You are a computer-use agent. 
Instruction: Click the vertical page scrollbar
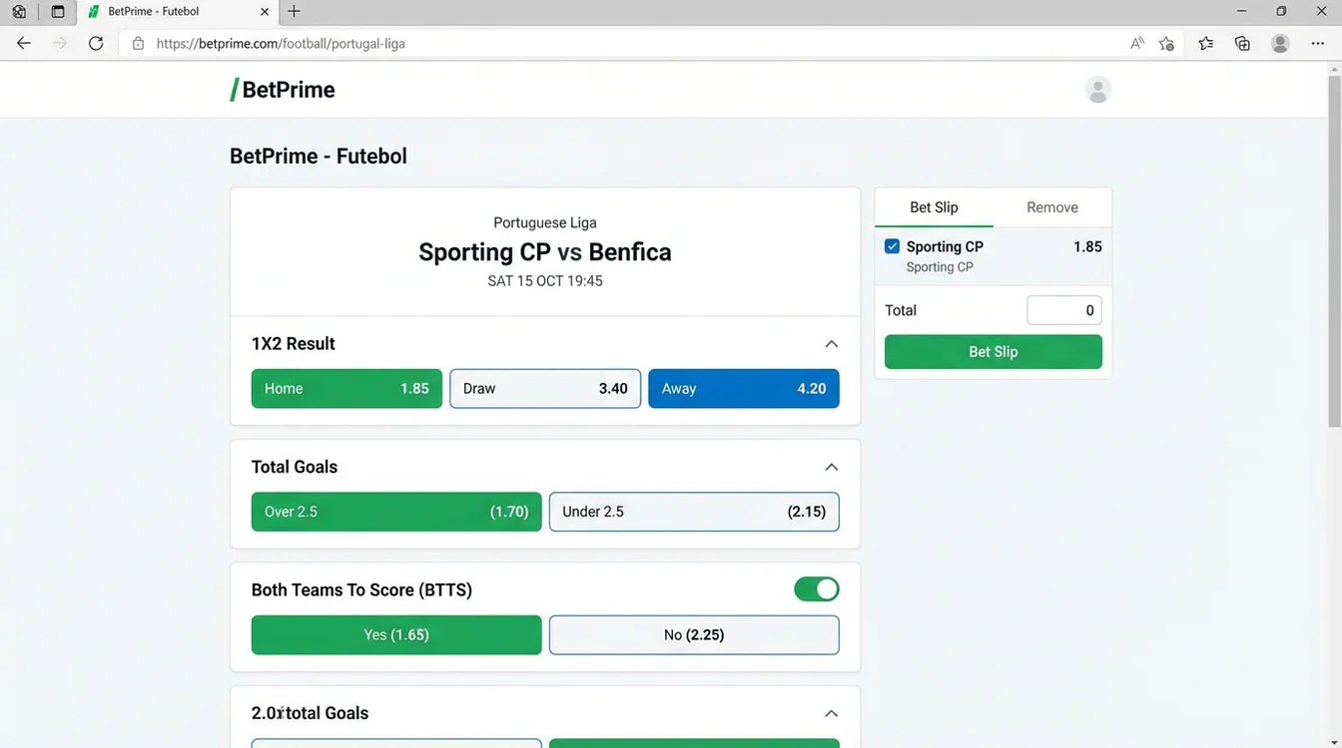[x=1334, y=249]
